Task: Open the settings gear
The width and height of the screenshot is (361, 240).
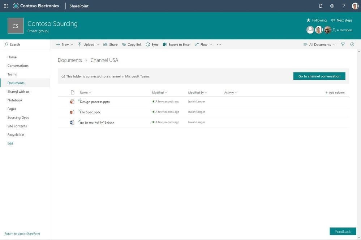Action: coord(332,6)
